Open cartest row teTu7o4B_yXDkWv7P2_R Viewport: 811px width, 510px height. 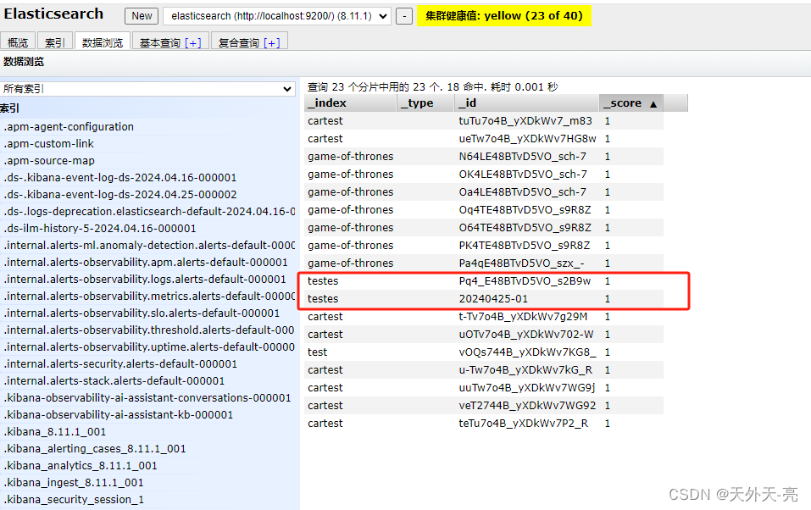pos(484,423)
